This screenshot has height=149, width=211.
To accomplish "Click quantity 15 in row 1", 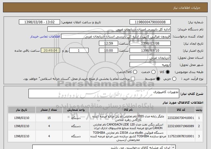I will pyautogui.click(x=49, y=118).
